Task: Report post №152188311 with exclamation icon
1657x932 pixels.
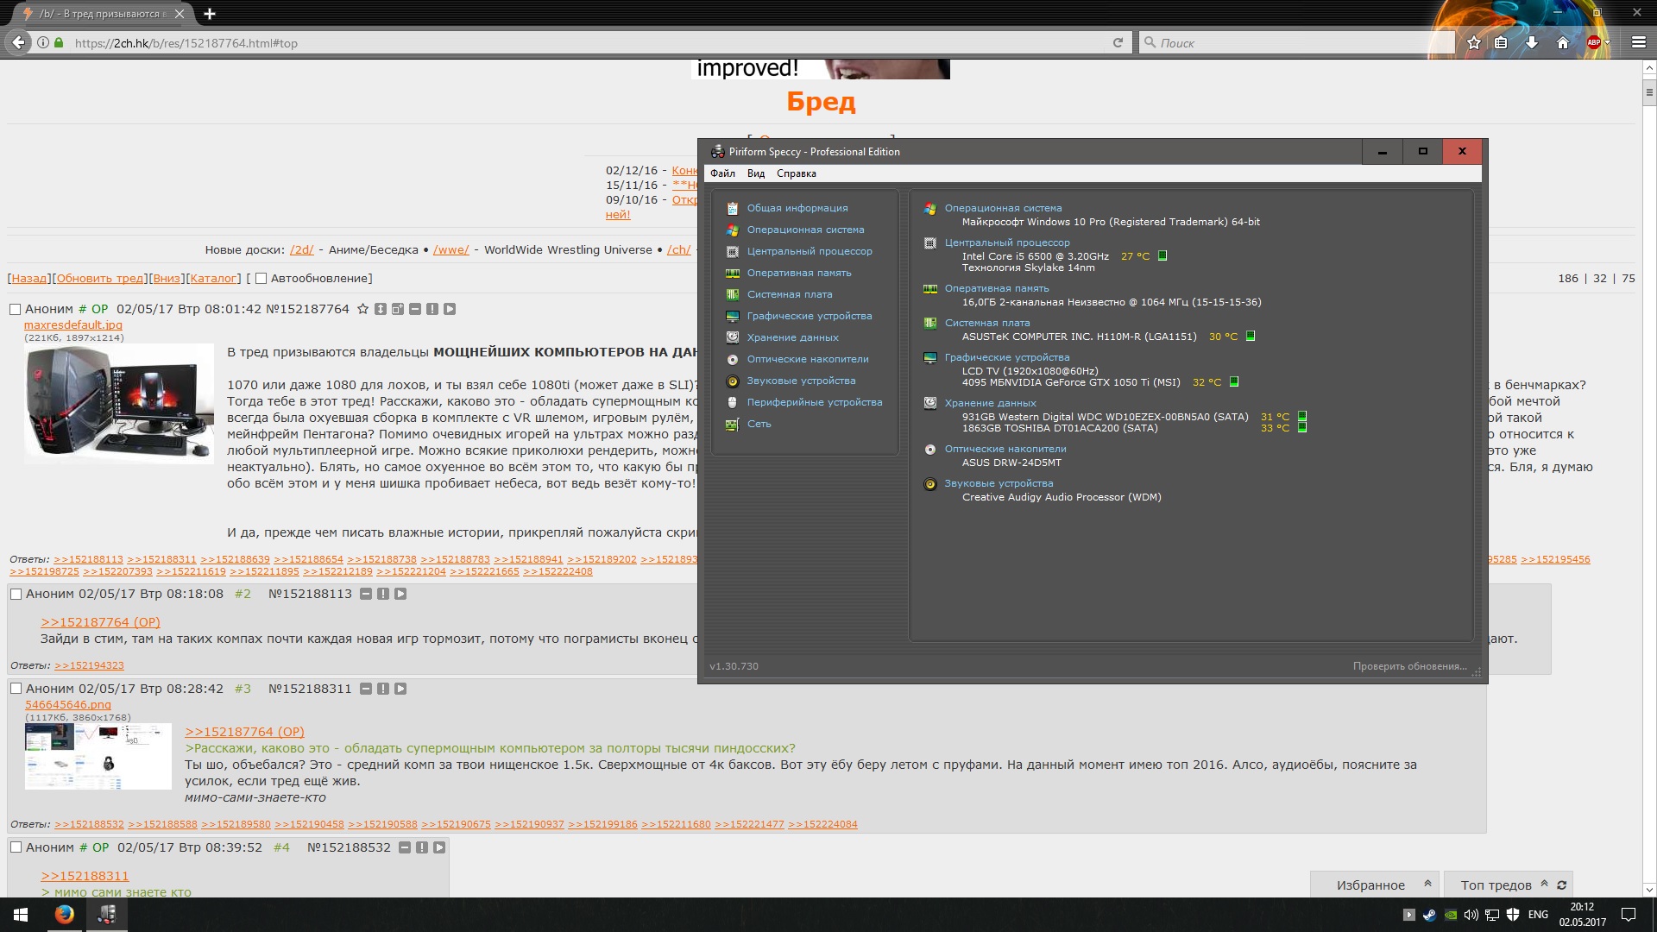Action: [x=383, y=689]
